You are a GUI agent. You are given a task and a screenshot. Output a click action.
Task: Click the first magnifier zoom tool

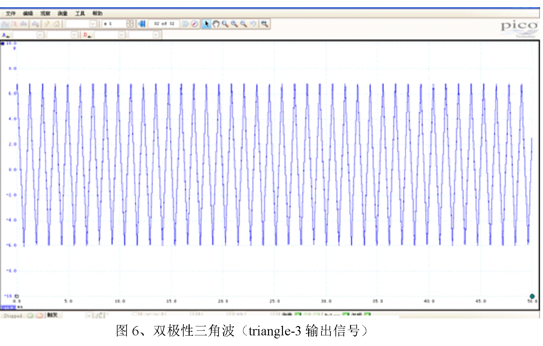tap(225, 24)
